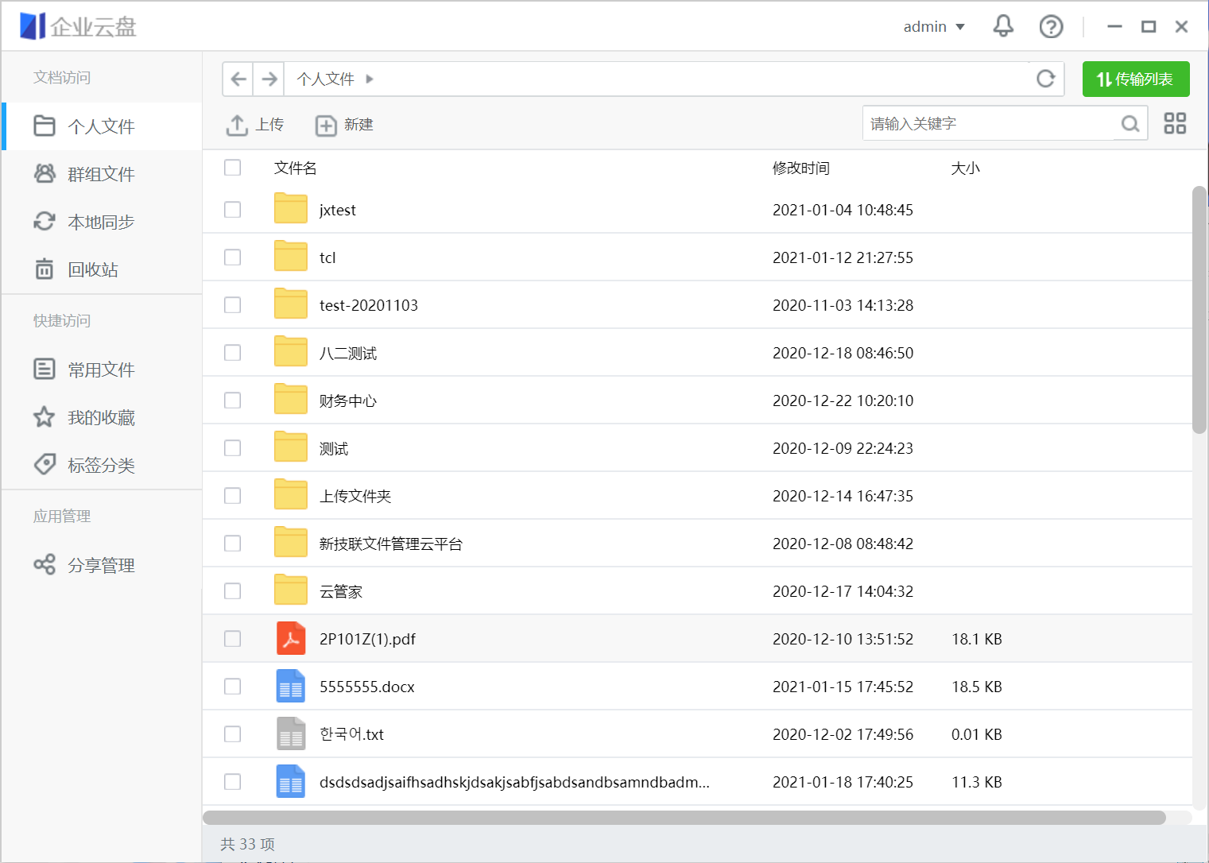Select the 上传文件夹 folder name
This screenshot has height=863, width=1209.
[x=355, y=496]
